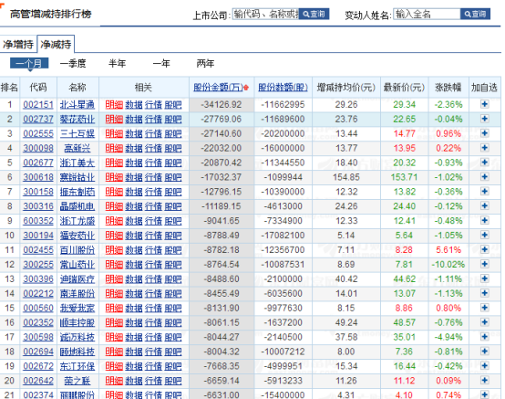Image resolution: width=505 pixels, height=399 pixels.
Task: Select 一个月 time period
Action: tap(29, 63)
